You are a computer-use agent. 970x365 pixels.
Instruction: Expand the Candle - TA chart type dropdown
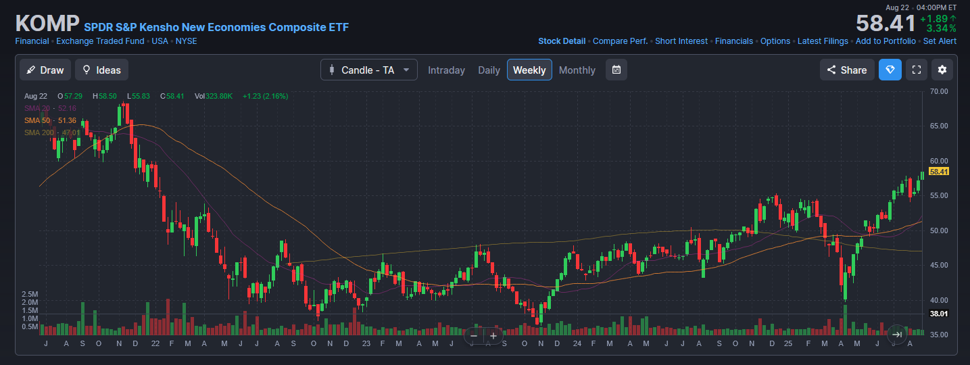click(x=369, y=70)
